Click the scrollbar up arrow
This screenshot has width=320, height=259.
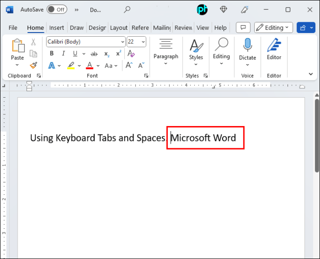coord(317,95)
